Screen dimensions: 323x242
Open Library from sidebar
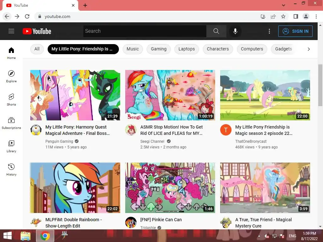coord(11,146)
